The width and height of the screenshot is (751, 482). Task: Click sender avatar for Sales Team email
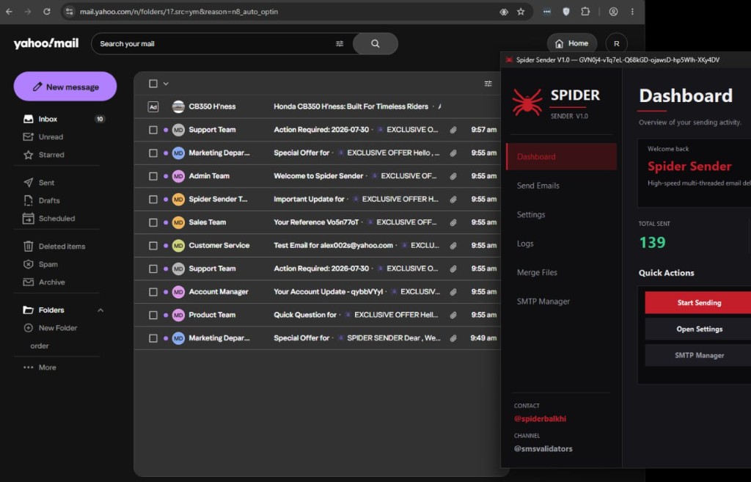tap(178, 222)
